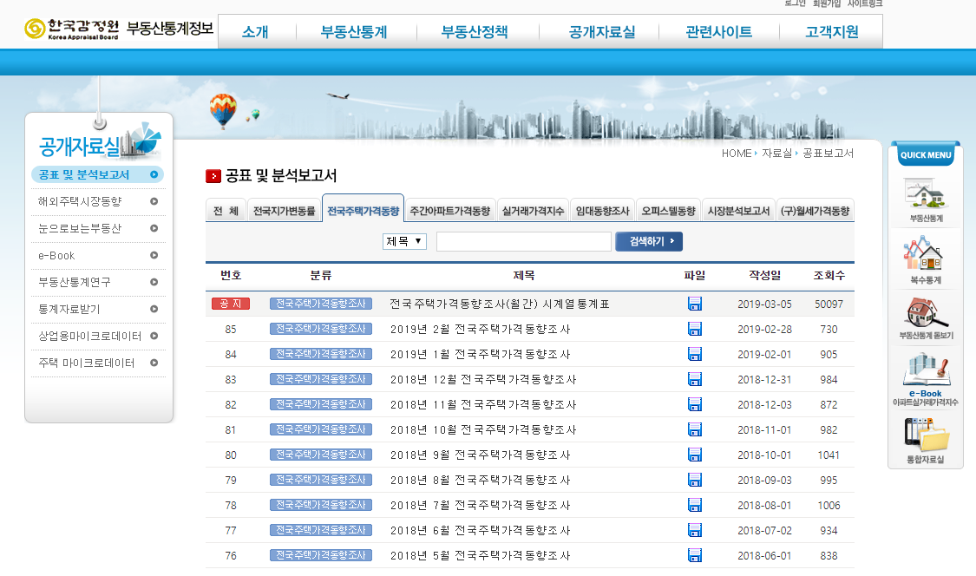Click the file icon for 2019년 2월 report
The width and height of the screenshot is (976, 576).
click(x=694, y=328)
